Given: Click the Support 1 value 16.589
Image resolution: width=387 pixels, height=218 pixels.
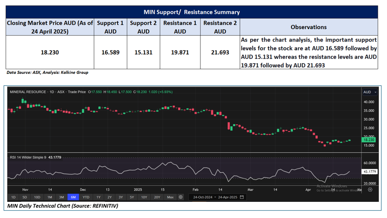Looking at the screenshot, I should pos(110,52).
